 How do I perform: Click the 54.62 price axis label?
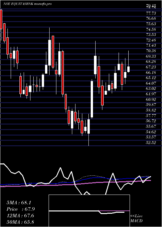tap(151, 132)
